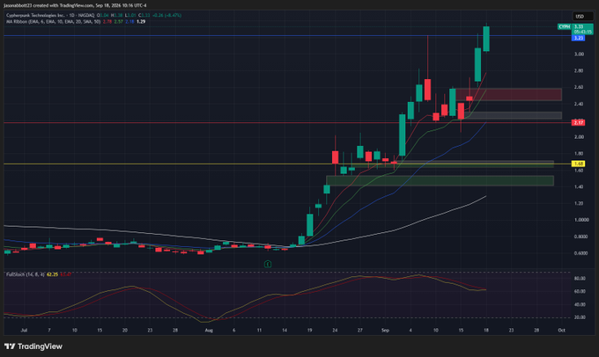Click the 20.00 stochastic axis label
This screenshot has width=599, height=357.
coord(580,317)
